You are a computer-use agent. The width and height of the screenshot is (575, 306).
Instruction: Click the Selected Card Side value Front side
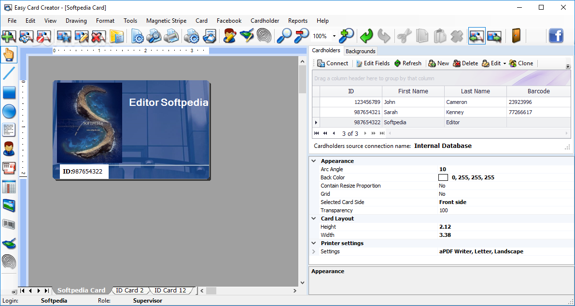click(453, 202)
